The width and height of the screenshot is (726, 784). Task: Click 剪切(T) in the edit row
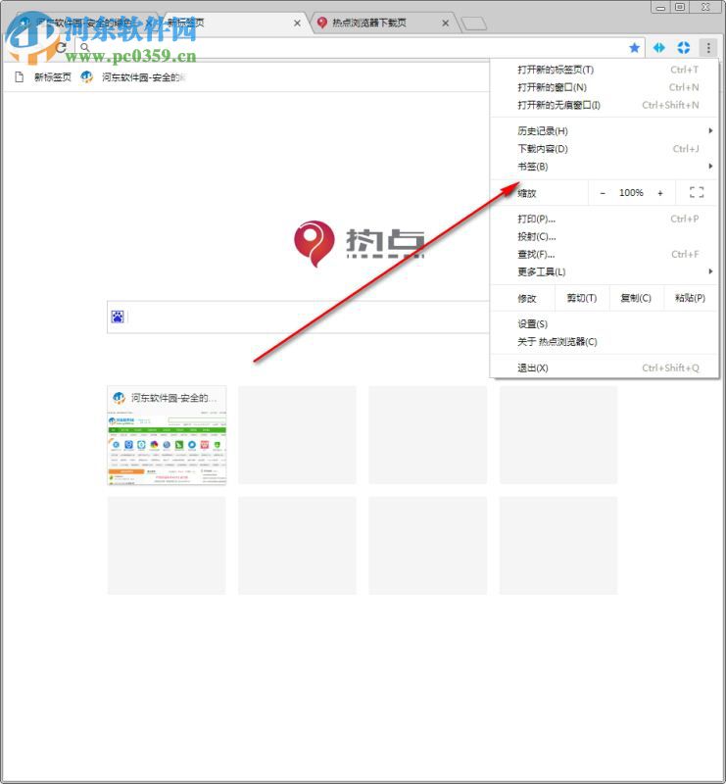pyautogui.click(x=582, y=298)
